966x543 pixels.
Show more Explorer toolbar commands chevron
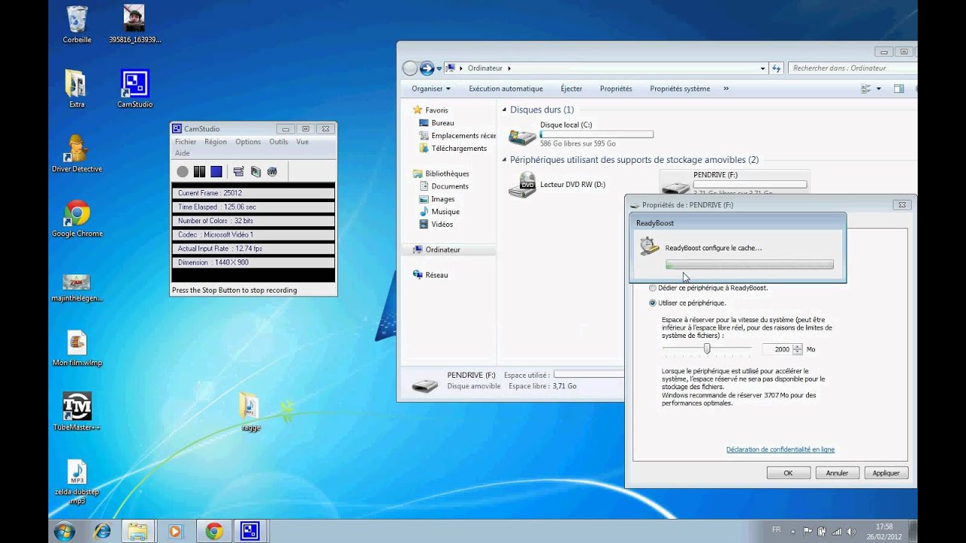pos(726,88)
